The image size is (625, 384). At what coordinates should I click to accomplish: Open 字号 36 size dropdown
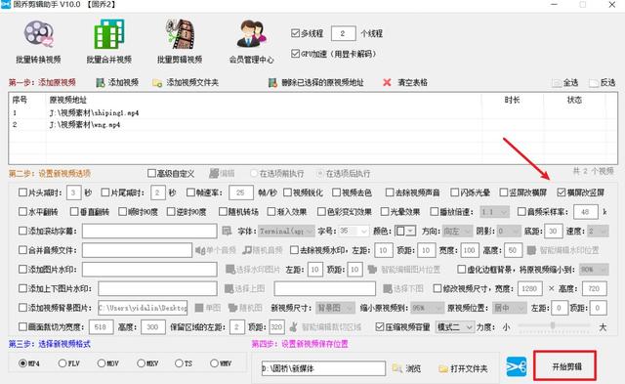(x=354, y=231)
